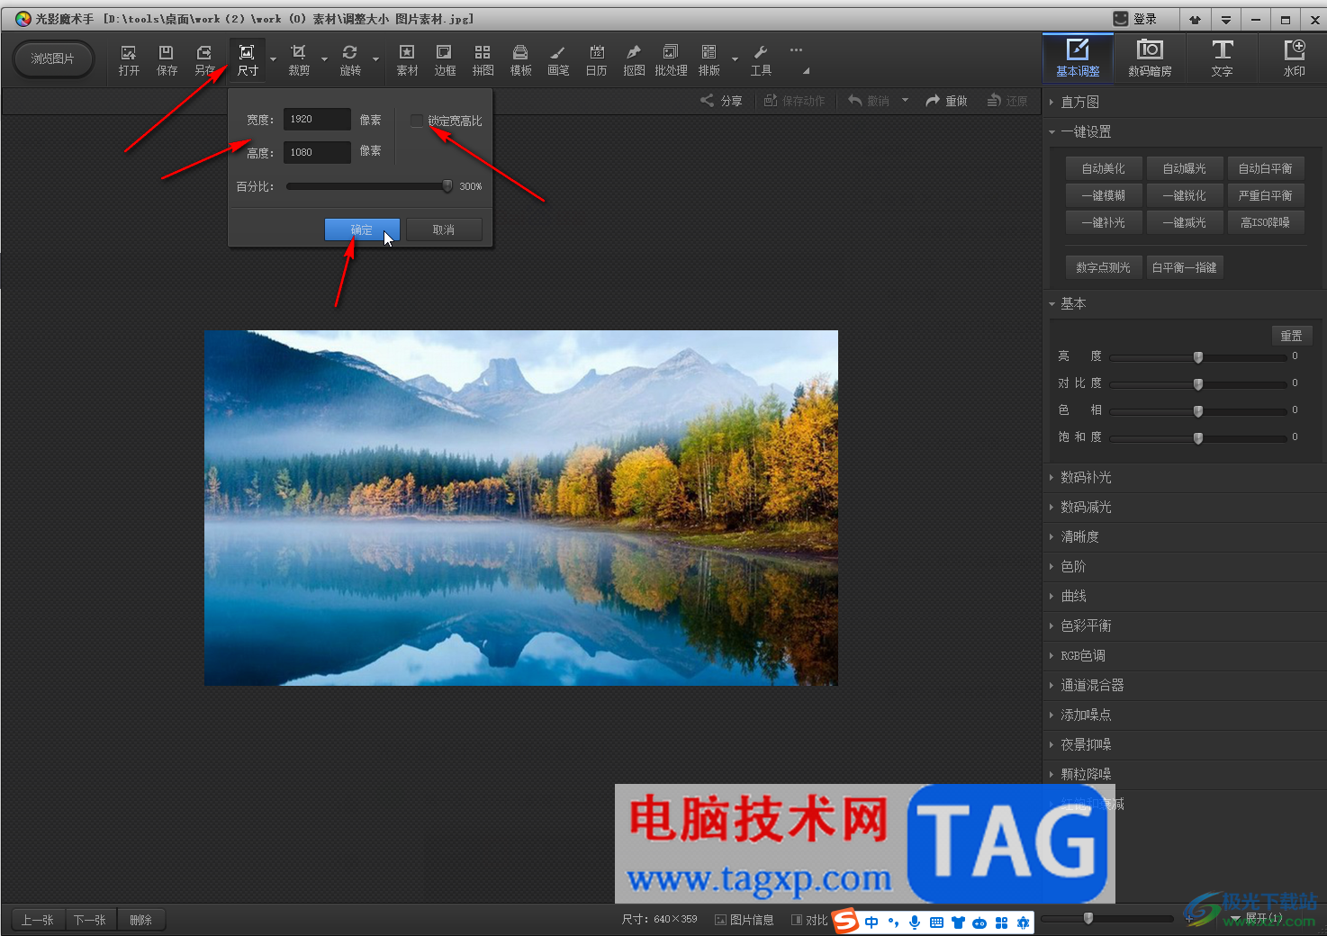Click the 下一张 button

[90, 920]
